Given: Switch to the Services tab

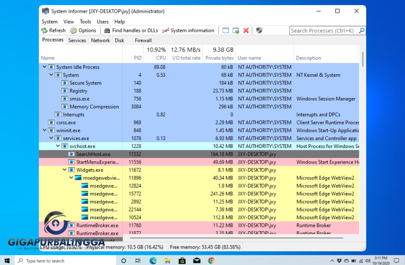Looking at the screenshot, I should click(77, 40).
